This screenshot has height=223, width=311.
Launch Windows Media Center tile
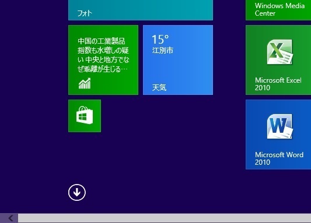click(x=278, y=10)
